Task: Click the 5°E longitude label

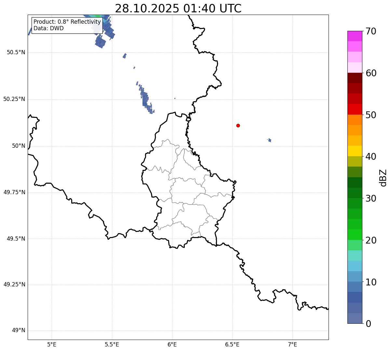Action: pos(52,345)
